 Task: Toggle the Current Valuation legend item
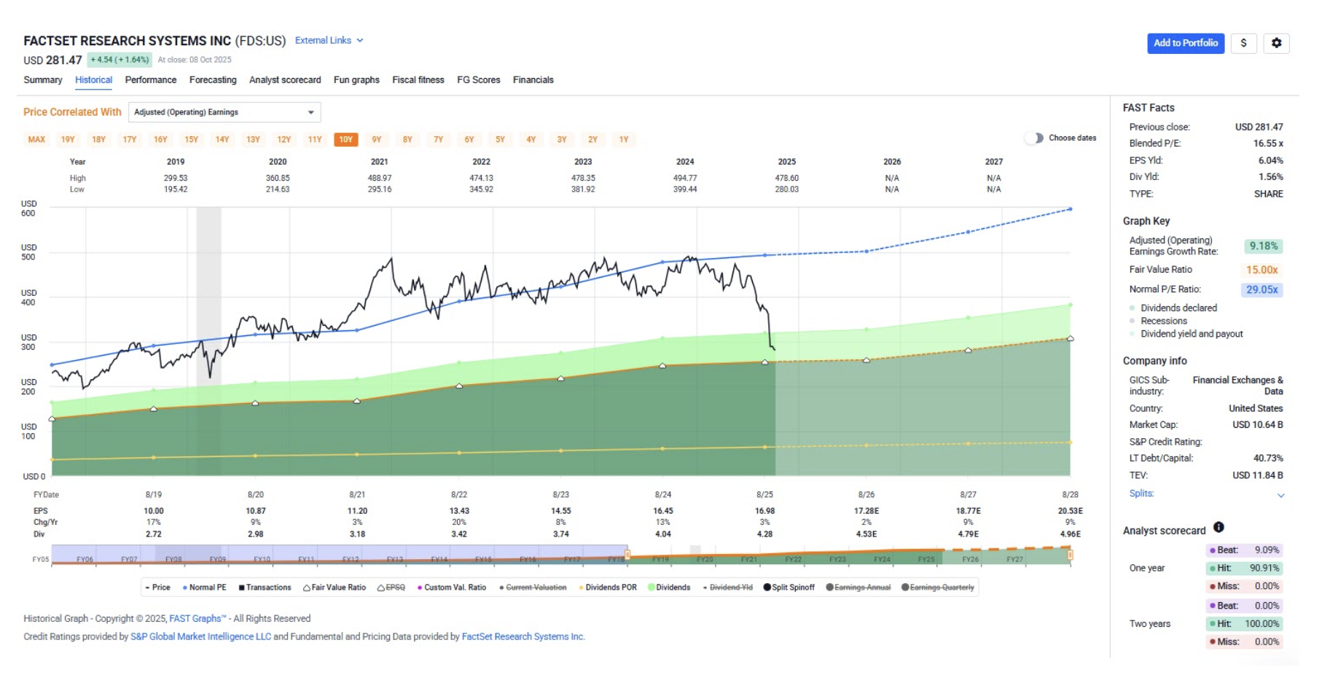(533, 588)
